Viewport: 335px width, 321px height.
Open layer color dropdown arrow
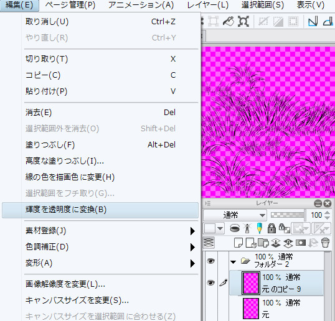click(220, 229)
